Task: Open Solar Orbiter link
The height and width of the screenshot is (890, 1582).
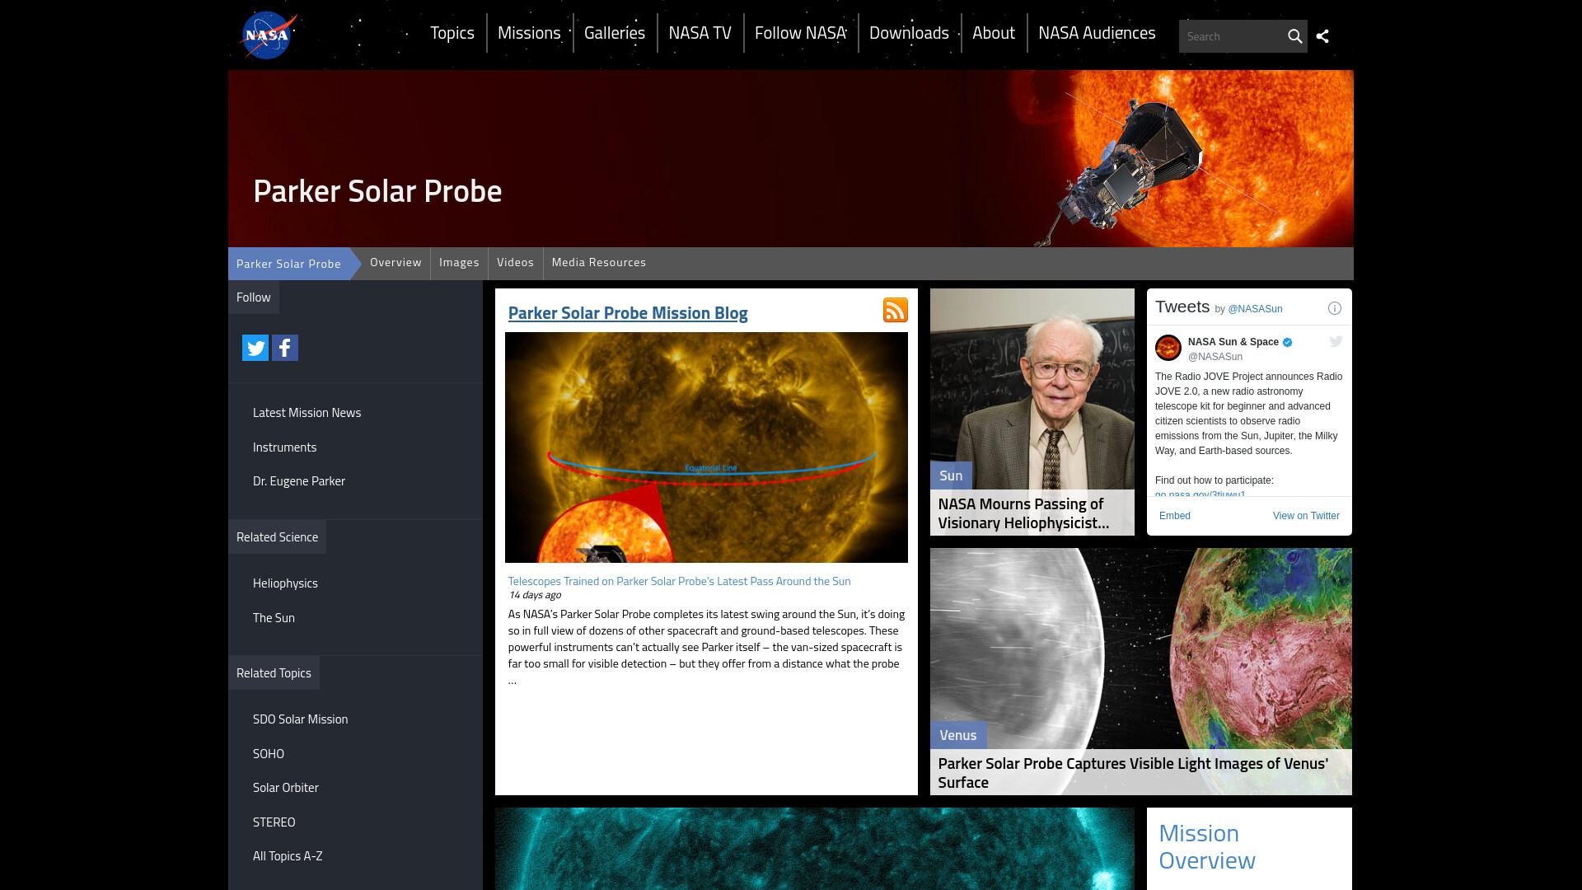Action: (286, 788)
